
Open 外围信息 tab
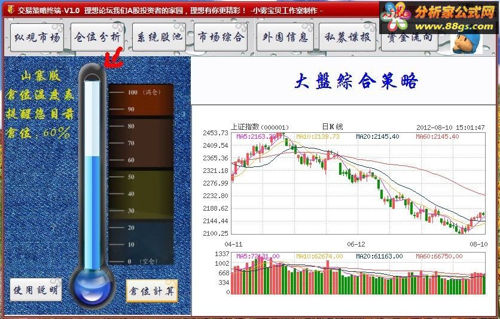[285, 37]
